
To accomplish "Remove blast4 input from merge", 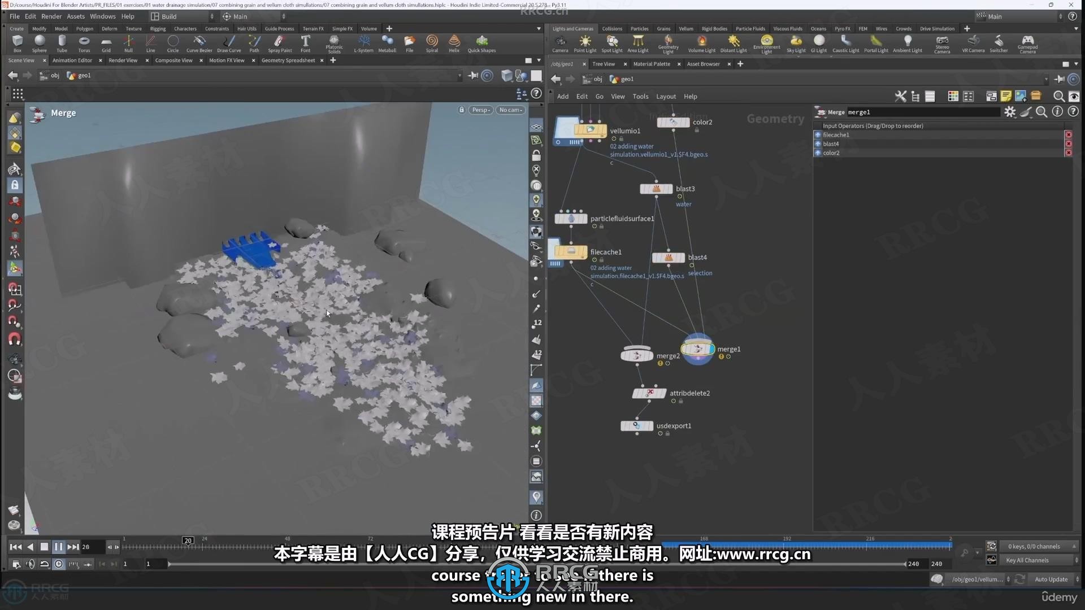I will point(1068,143).
